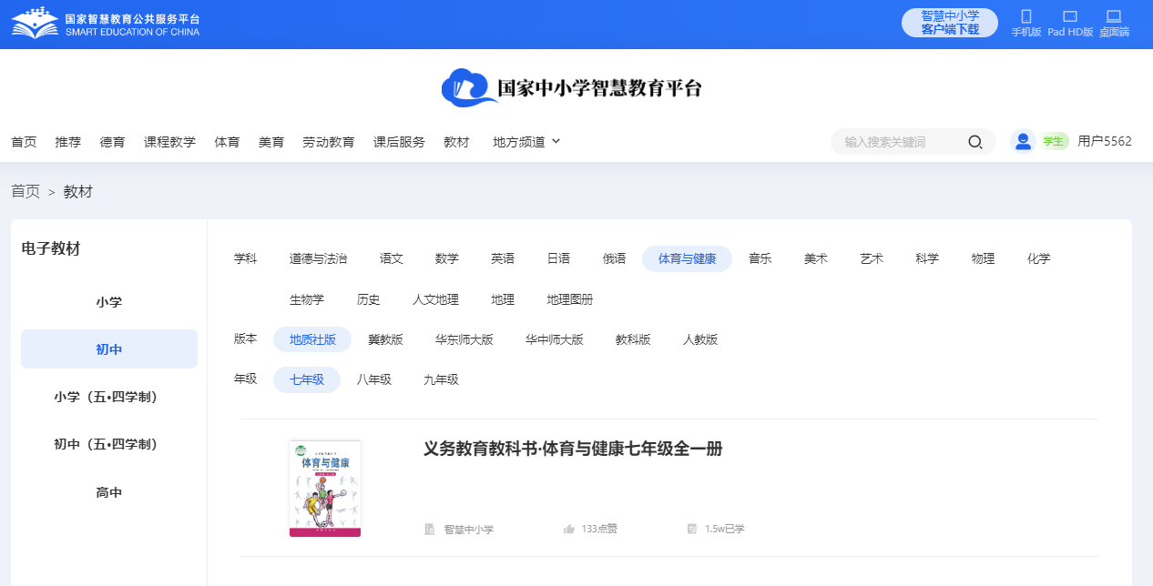Screen dimensions: 1153x586
Task: Select the 体育与健康 subject filter
Action: pyautogui.click(x=688, y=258)
